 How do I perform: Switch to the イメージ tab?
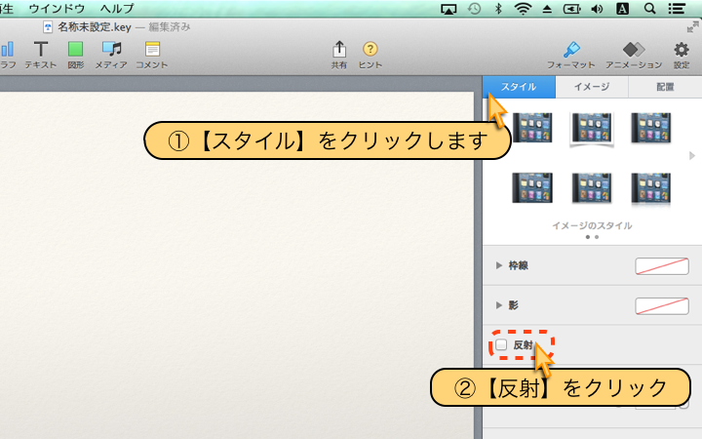point(592,87)
